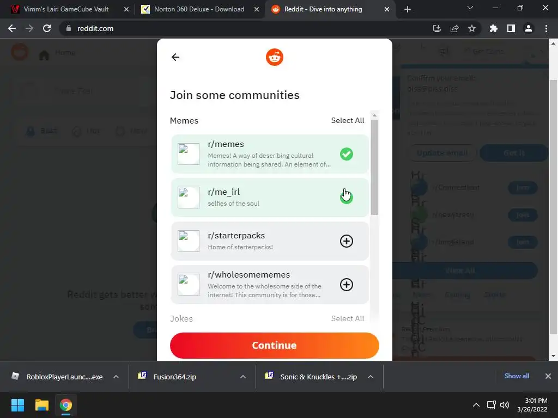Open RobloxPlayerLauncher download item
The width and height of the screenshot is (558, 418).
coord(59,377)
